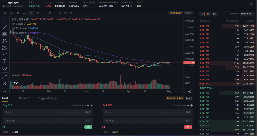Screen dimensions: 257x136
Task: Click the Sell price input field
Action: (x=148, y=113)
